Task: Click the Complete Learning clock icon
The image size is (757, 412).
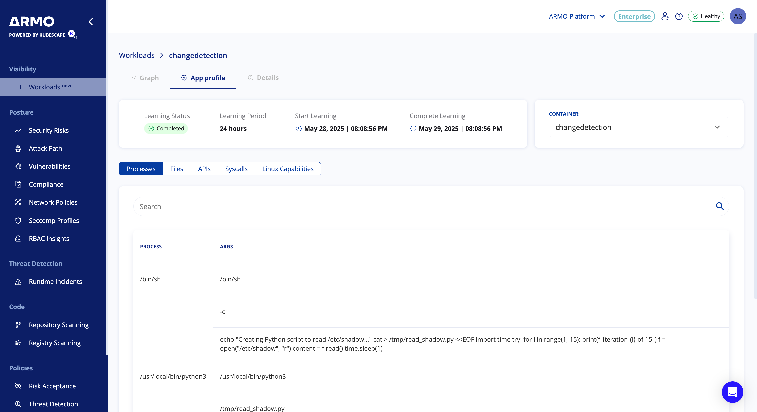Action: click(413, 128)
